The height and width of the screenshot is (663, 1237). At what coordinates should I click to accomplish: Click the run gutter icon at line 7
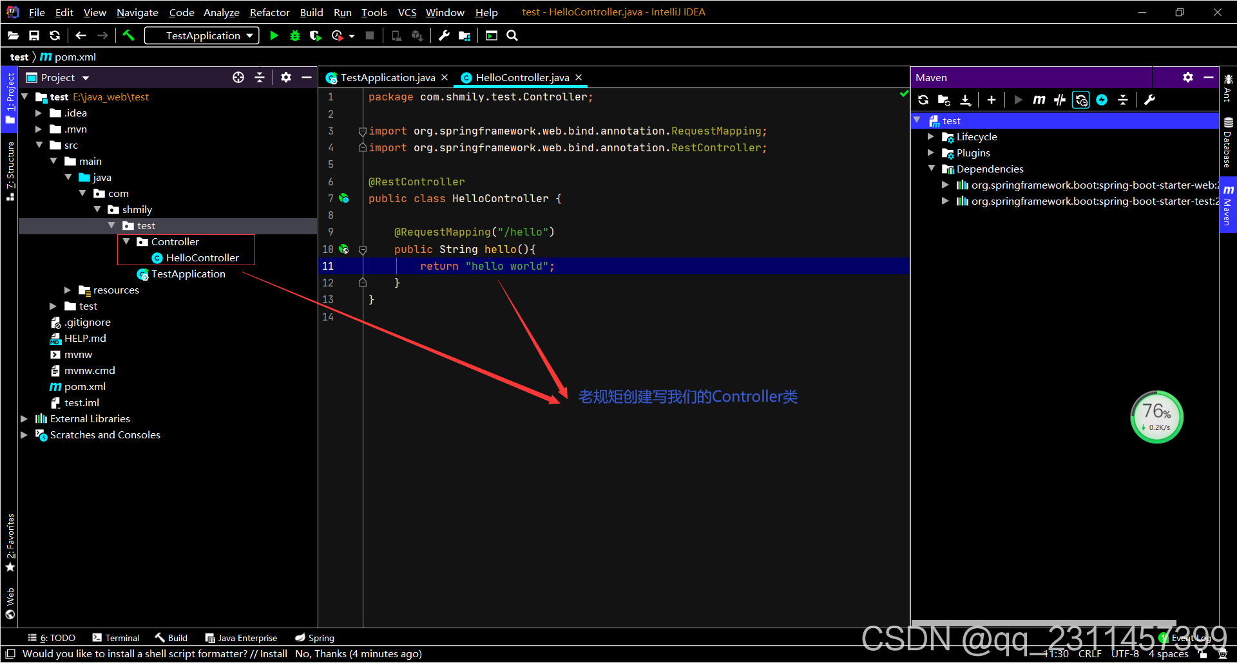pos(344,198)
